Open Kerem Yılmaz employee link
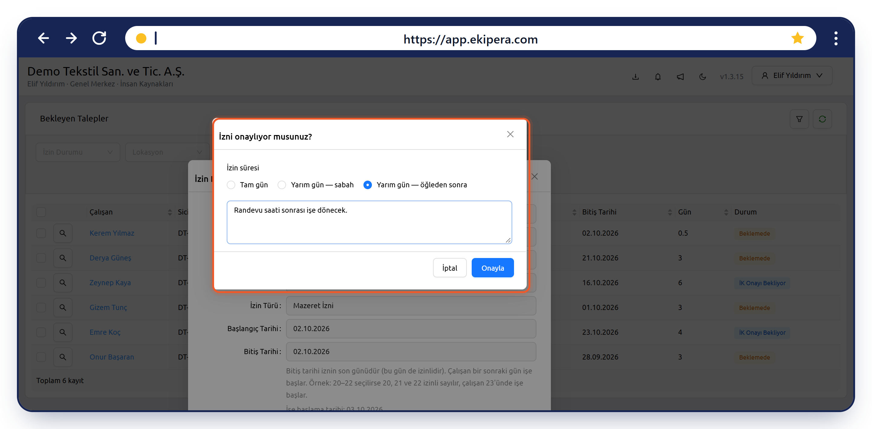872x429 pixels. (x=112, y=233)
